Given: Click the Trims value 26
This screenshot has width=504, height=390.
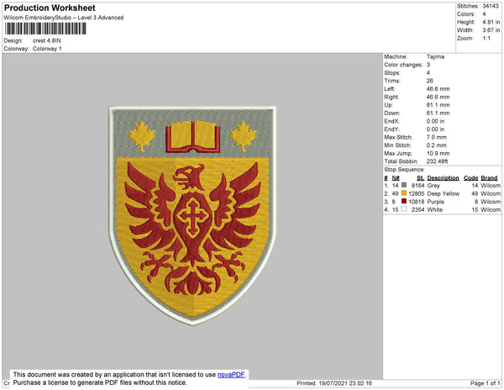Looking at the screenshot, I should click(x=430, y=81).
